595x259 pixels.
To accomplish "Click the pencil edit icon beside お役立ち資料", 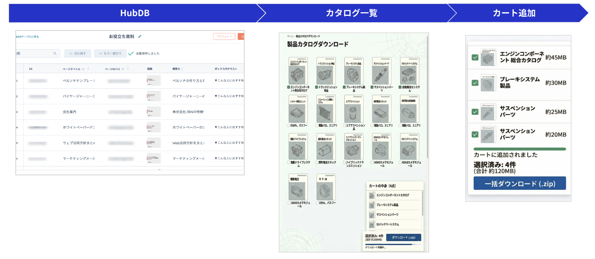I will point(140,37).
